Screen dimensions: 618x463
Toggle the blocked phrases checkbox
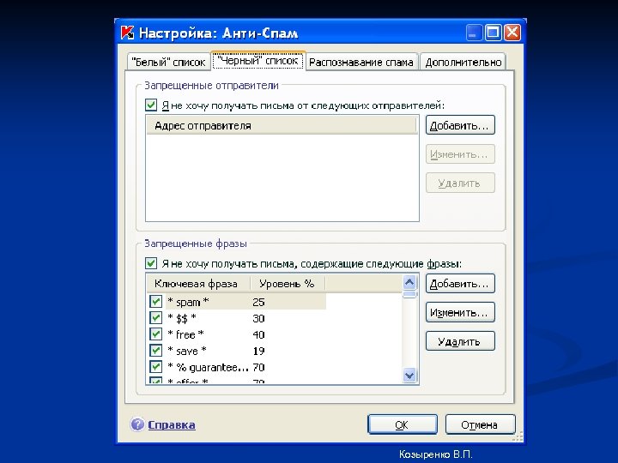pos(151,263)
